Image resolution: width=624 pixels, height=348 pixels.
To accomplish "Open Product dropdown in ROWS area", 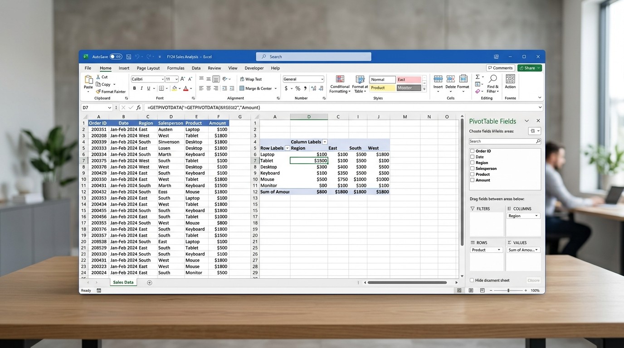I will [x=499, y=250].
